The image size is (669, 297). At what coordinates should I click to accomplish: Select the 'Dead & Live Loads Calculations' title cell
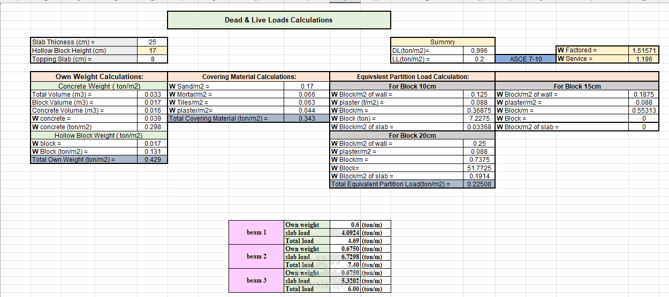279,20
